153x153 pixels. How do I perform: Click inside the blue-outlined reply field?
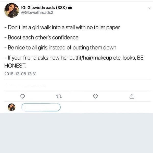point(41,107)
